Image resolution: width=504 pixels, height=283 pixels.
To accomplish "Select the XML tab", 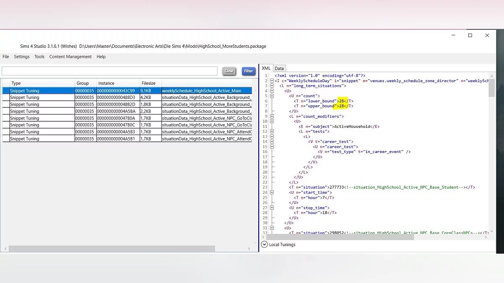I will (x=266, y=68).
